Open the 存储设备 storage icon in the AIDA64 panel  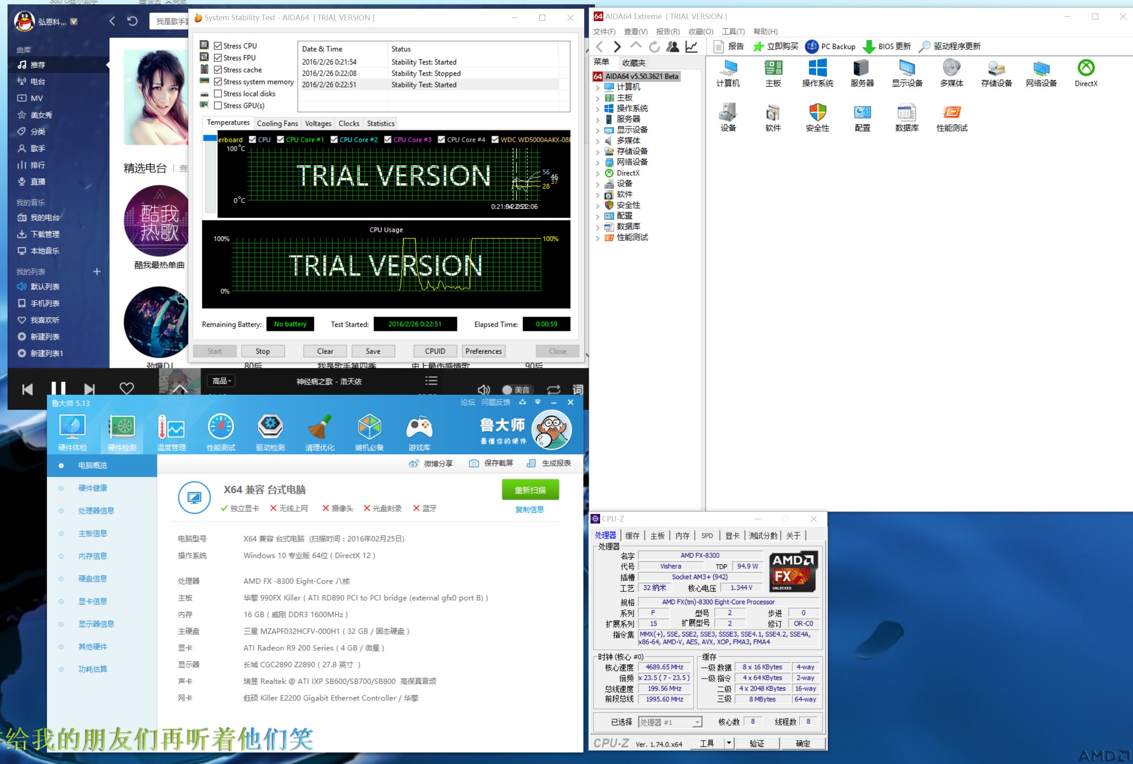tap(996, 73)
